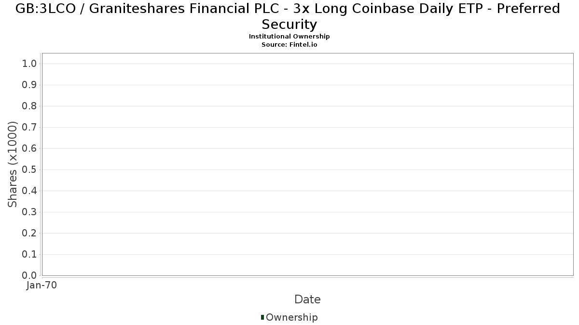579x325 pixels.
Task: Select the Institutional Ownership subtitle
Action: point(289,37)
